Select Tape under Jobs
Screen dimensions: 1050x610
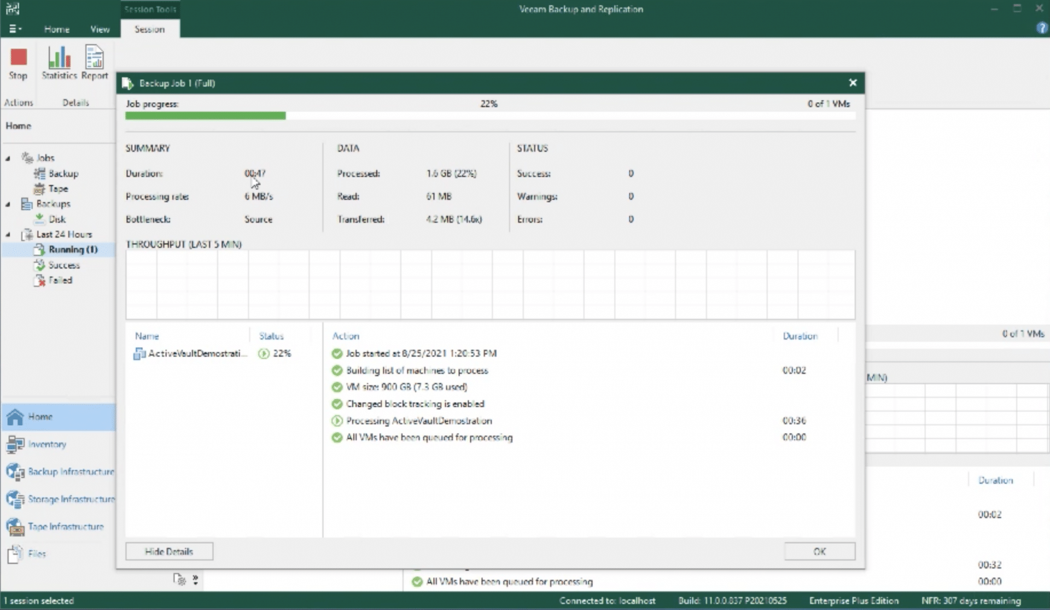[51, 189]
